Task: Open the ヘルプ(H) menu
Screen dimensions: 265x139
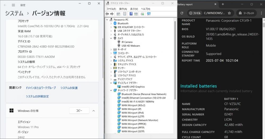Action: [x=145, y=9]
